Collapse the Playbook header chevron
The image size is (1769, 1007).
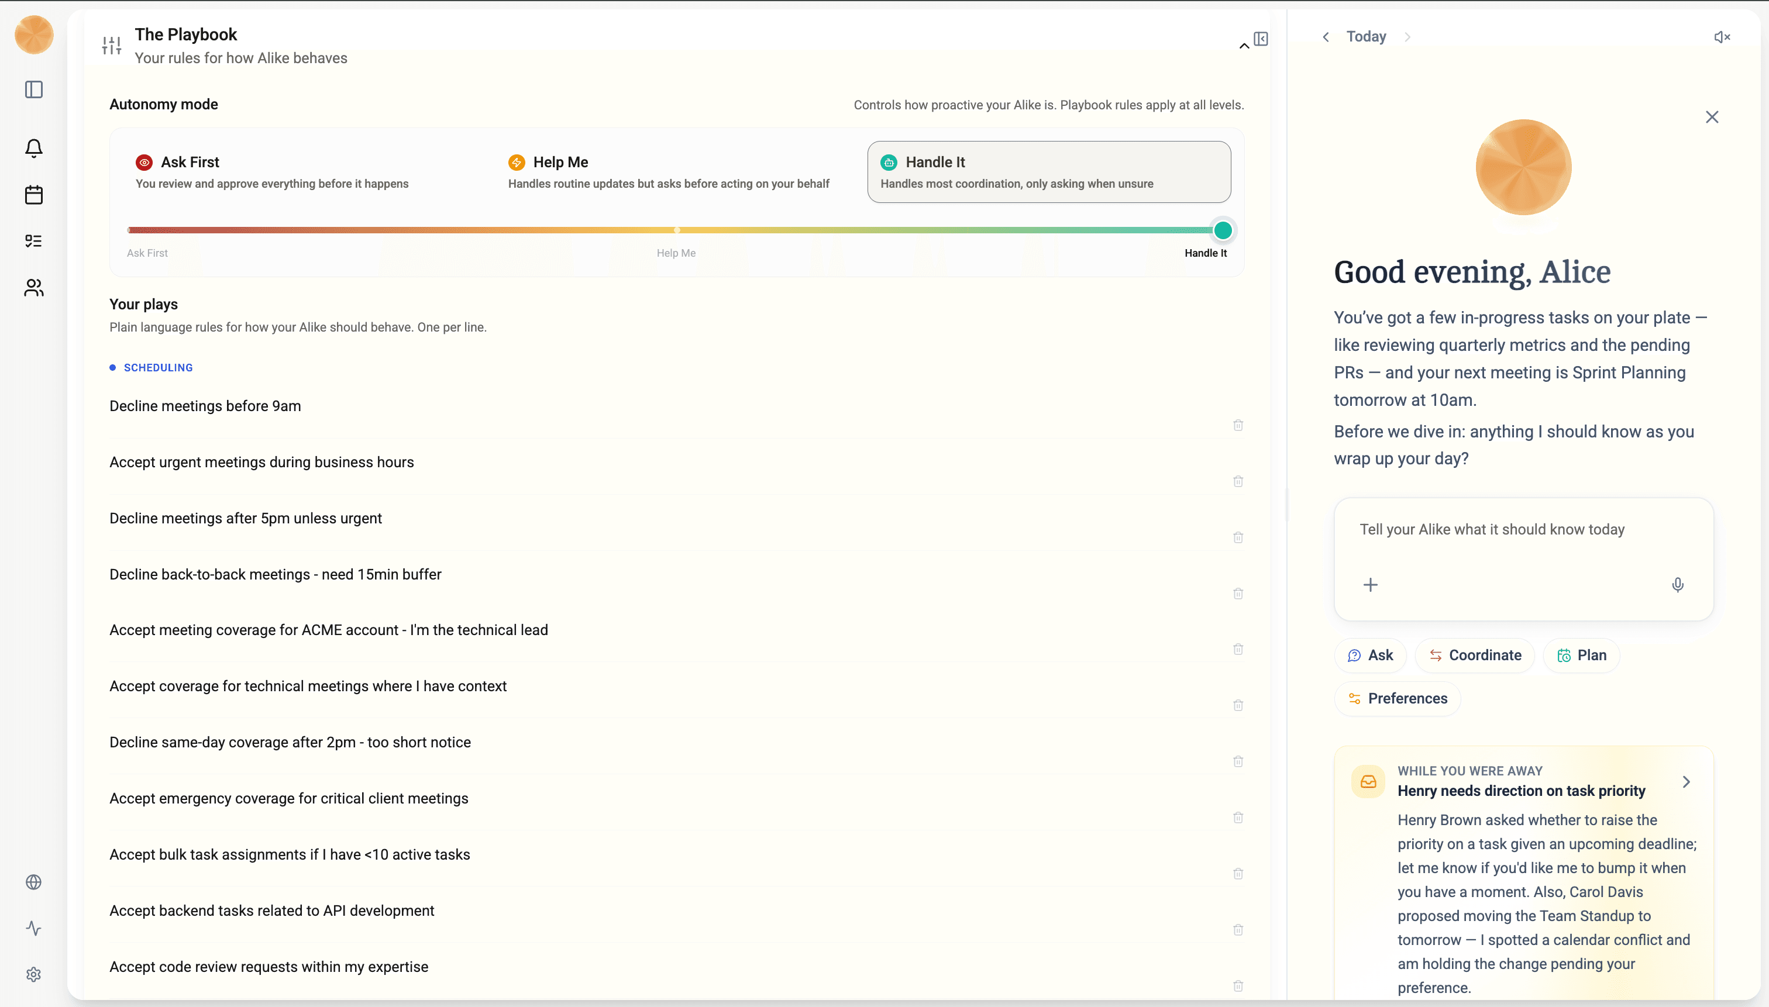coord(1243,46)
